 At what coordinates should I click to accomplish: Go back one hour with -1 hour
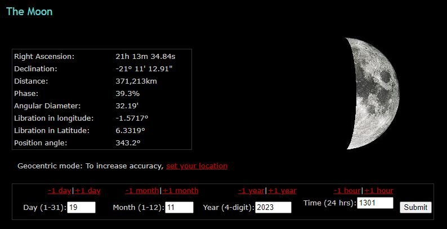click(347, 191)
